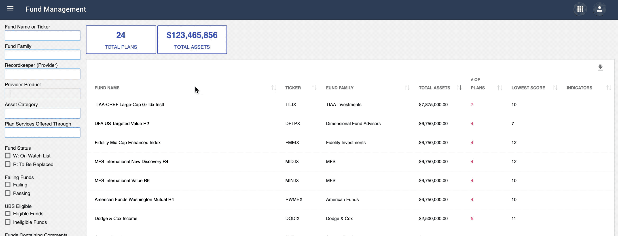The image size is (618, 236).
Task: Select the Total Assets summary card
Action: (x=192, y=40)
